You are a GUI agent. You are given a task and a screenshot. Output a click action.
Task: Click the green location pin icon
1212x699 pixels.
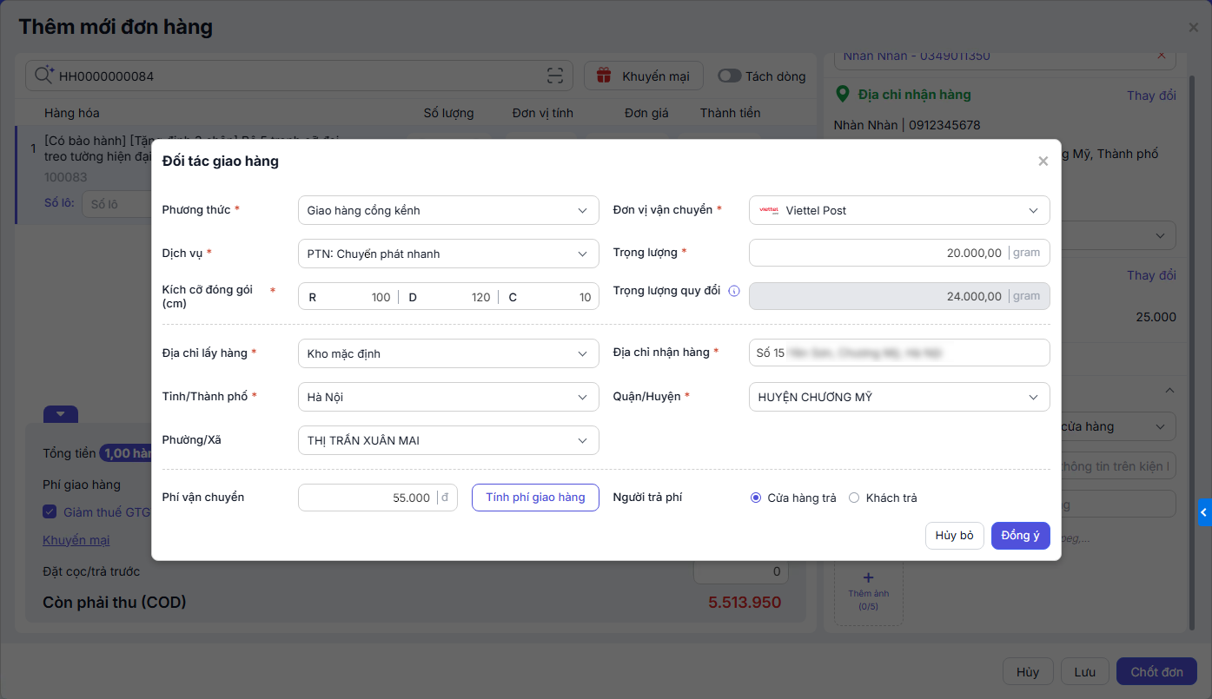[841, 94]
